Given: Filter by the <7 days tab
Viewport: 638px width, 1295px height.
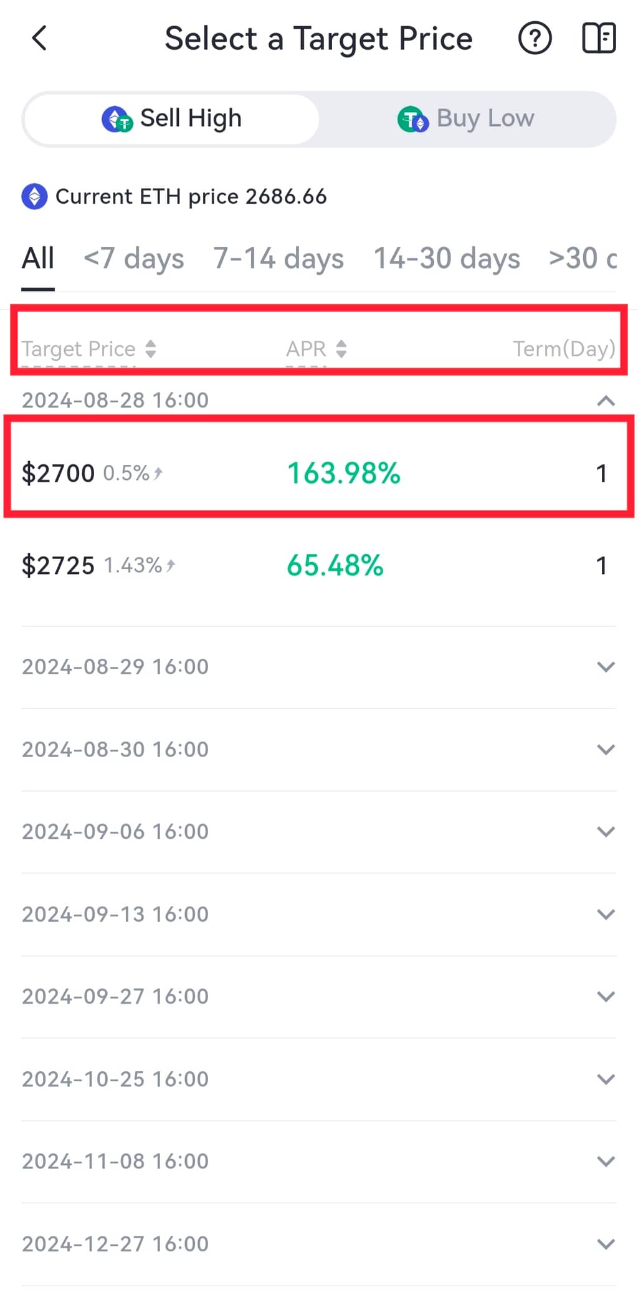Looking at the screenshot, I should click(x=134, y=258).
